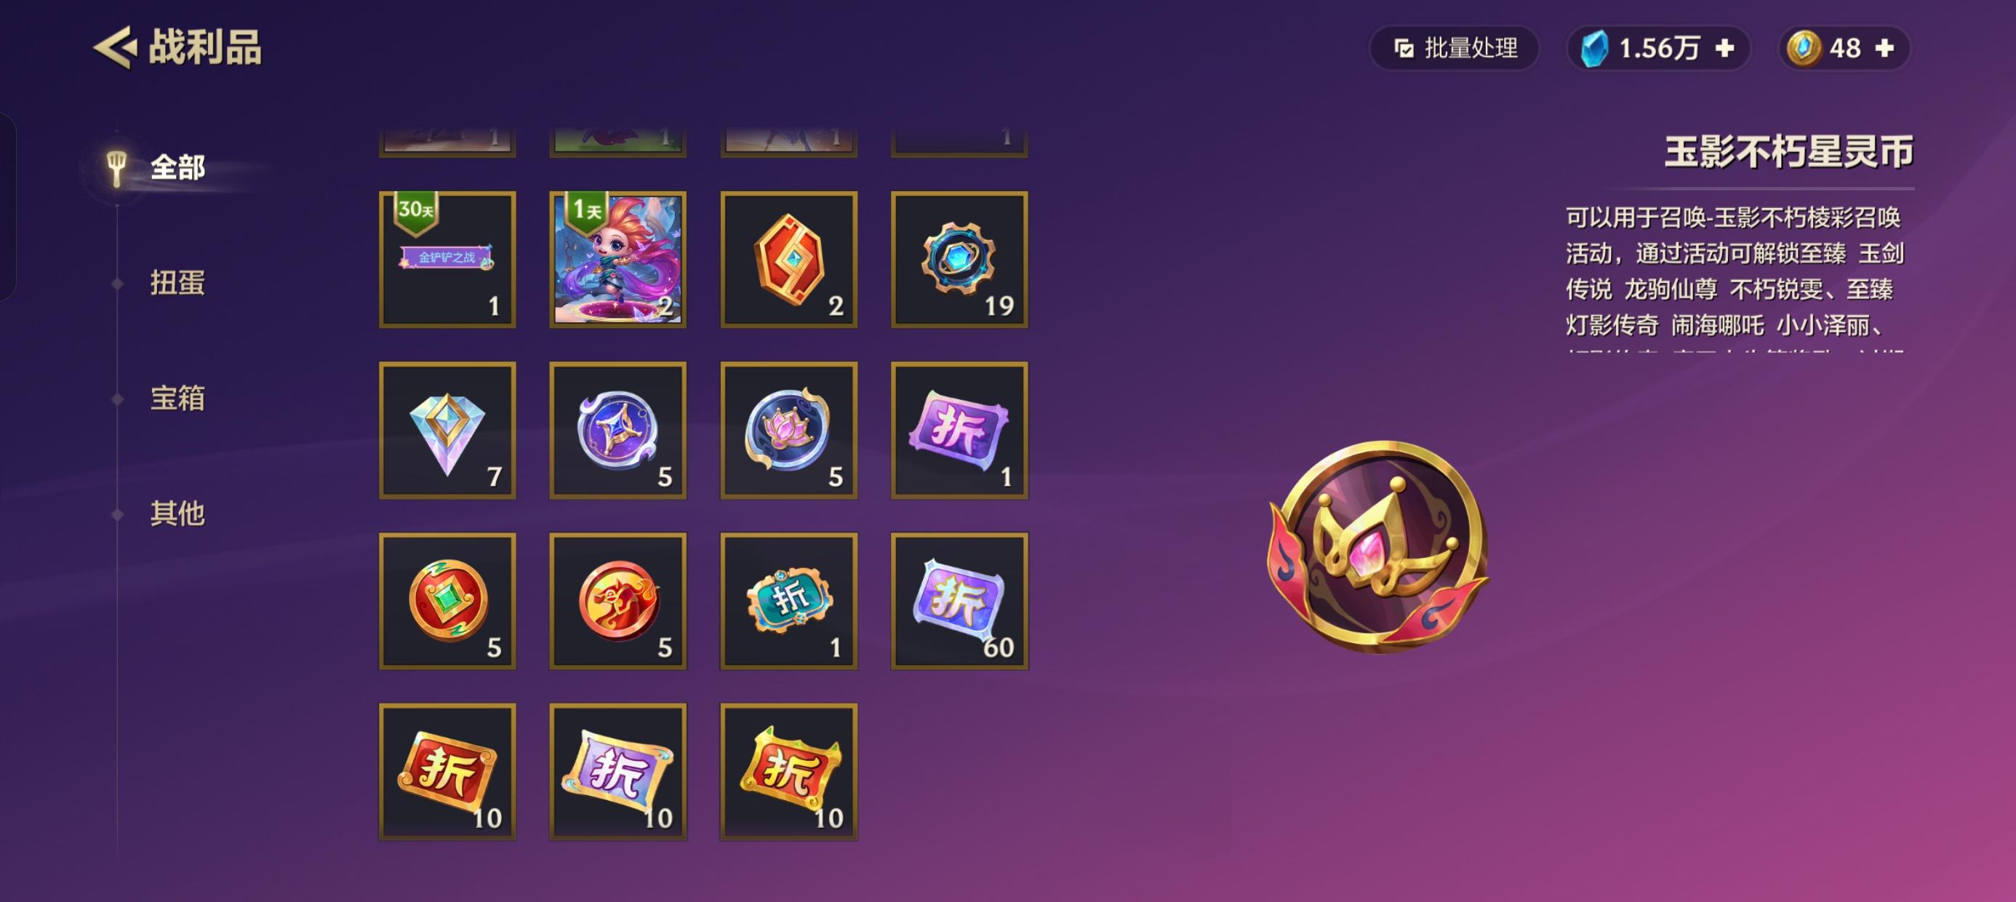Go back using the arrow beside 战利品
The width and height of the screenshot is (2016, 902).
pos(115,48)
